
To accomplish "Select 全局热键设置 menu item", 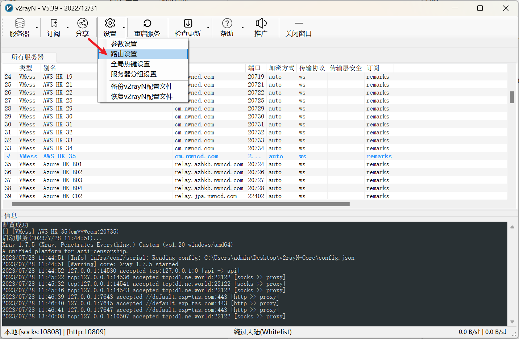I will 143,64.
